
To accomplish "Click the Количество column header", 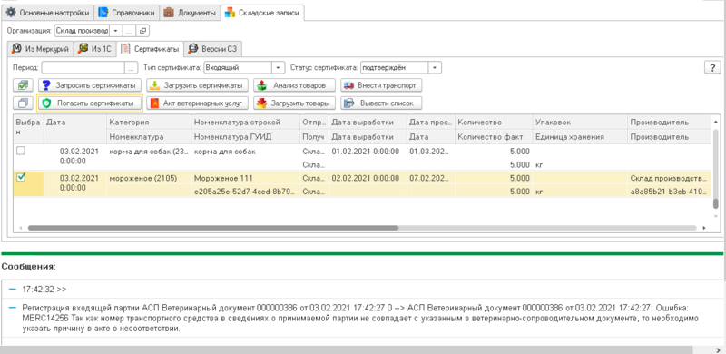I will click(x=494, y=123).
